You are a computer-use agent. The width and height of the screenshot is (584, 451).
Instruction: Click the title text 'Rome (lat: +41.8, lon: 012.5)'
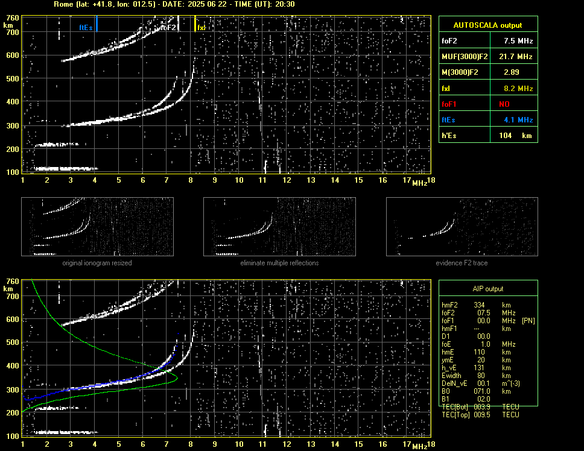(104, 4)
